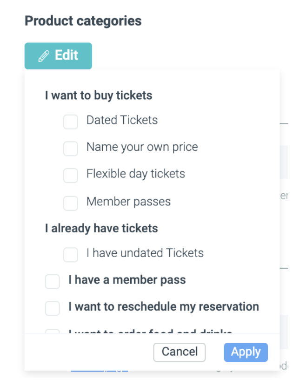The height and width of the screenshot is (380, 306).
Task: Click the pencil icon on the Edit button
Action: [x=43, y=56]
